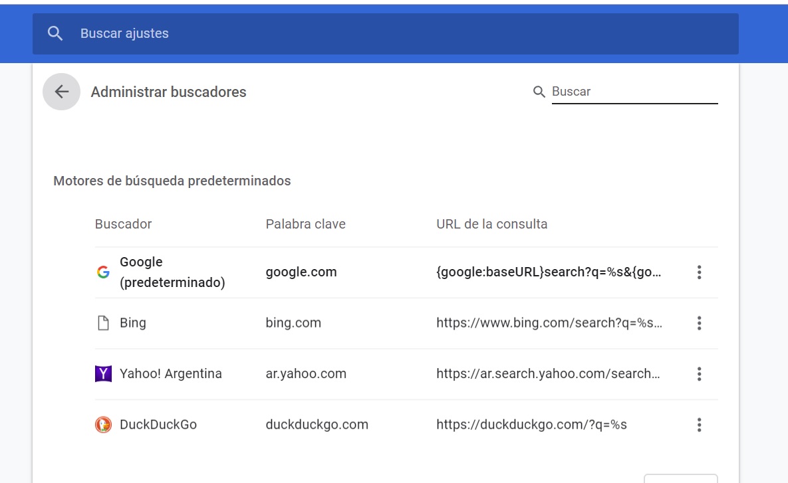Open the three-dot menu for Google

coord(699,272)
